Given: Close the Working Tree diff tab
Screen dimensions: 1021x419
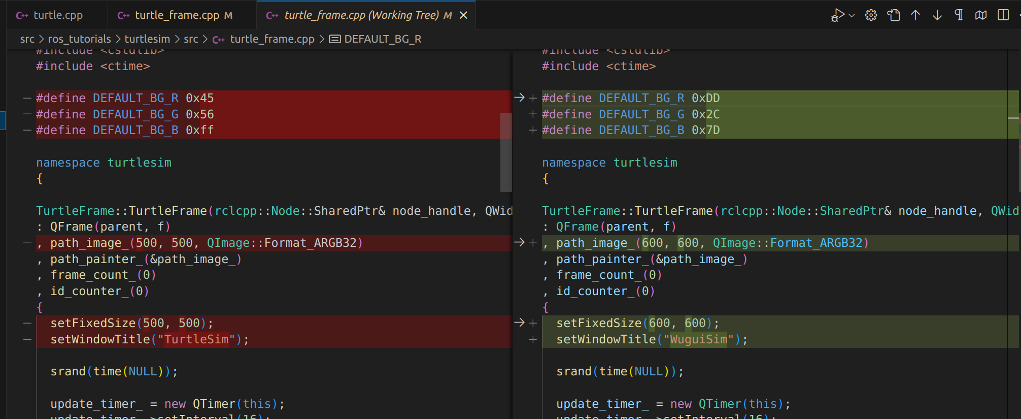Looking at the screenshot, I should [463, 15].
